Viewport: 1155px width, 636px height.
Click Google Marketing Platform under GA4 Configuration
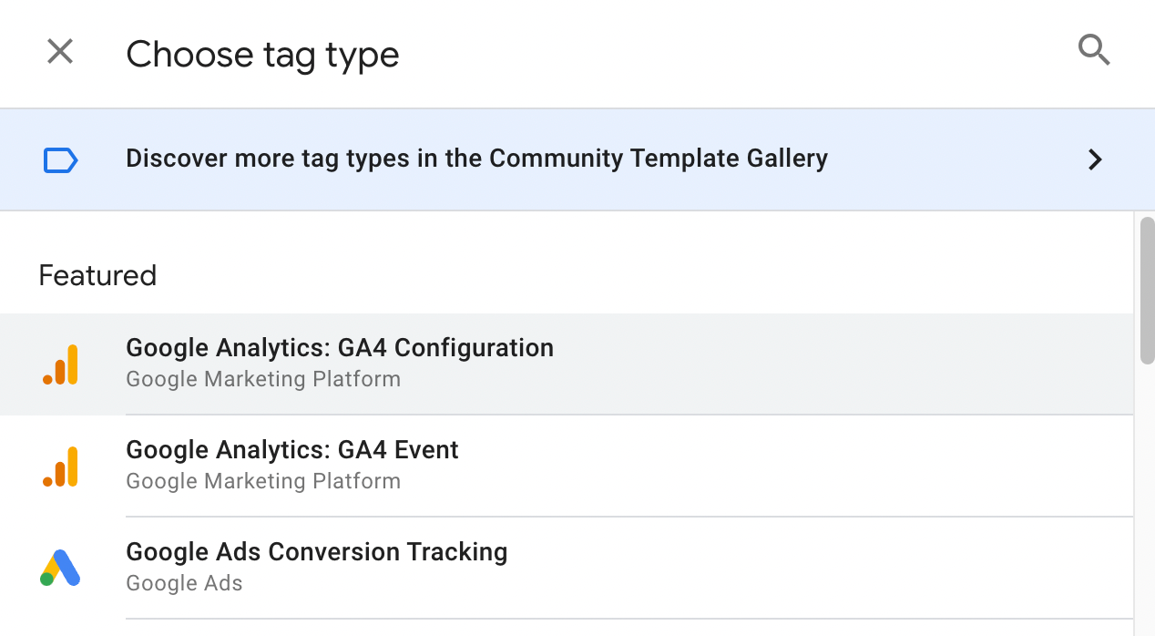263,379
